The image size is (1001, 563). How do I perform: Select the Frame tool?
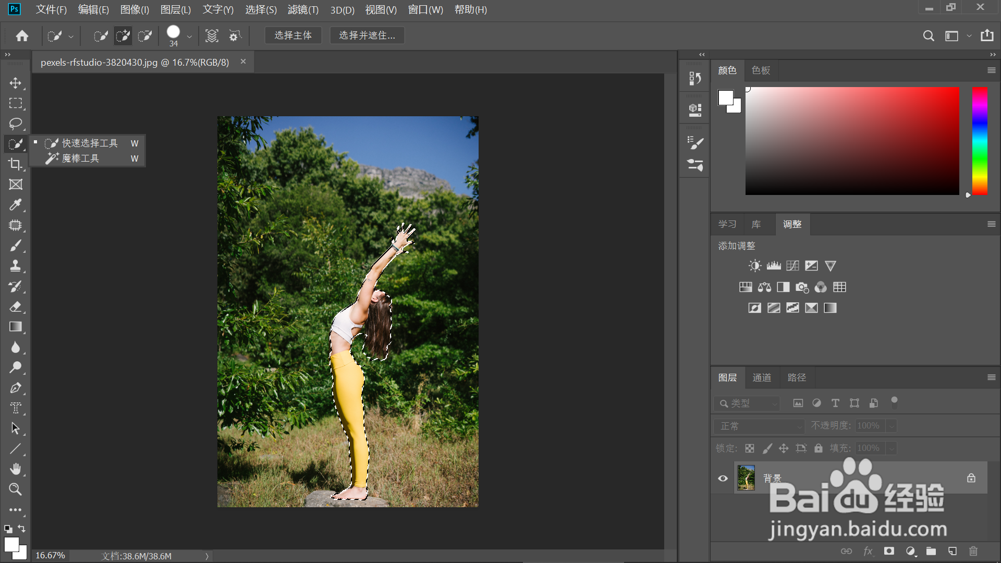pyautogui.click(x=16, y=185)
